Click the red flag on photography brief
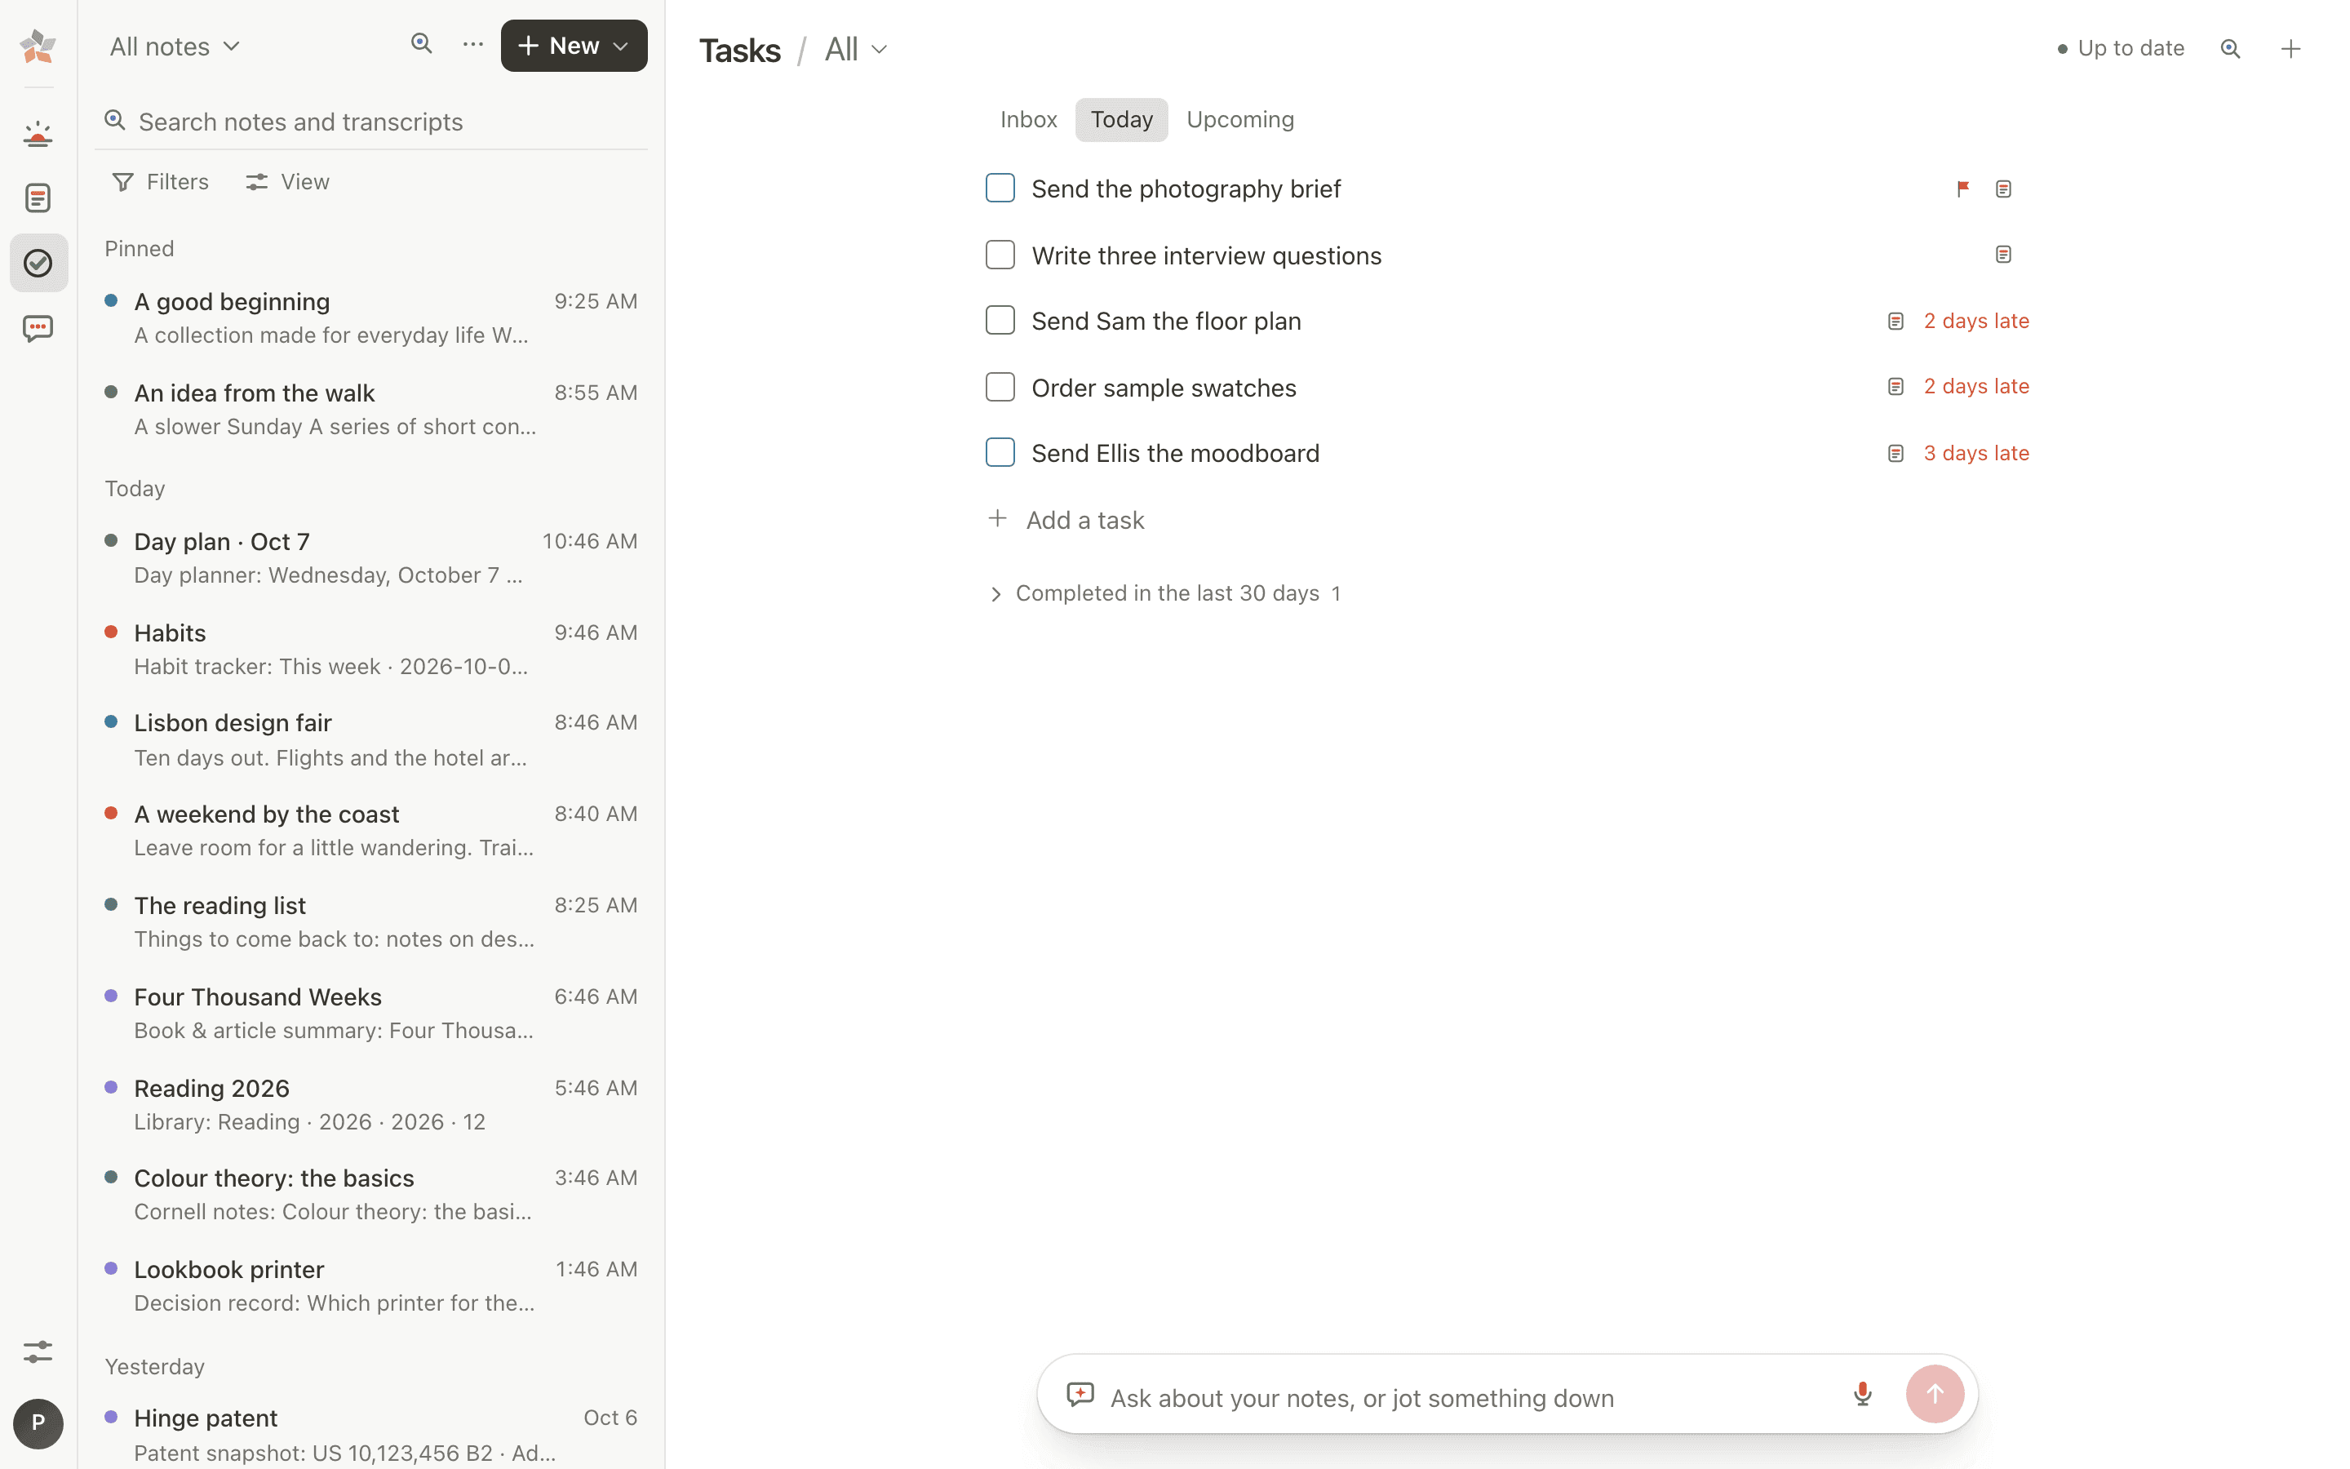 tap(1962, 189)
